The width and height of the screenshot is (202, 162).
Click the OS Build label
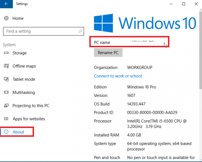pyautogui.click(x=102, y=104)
